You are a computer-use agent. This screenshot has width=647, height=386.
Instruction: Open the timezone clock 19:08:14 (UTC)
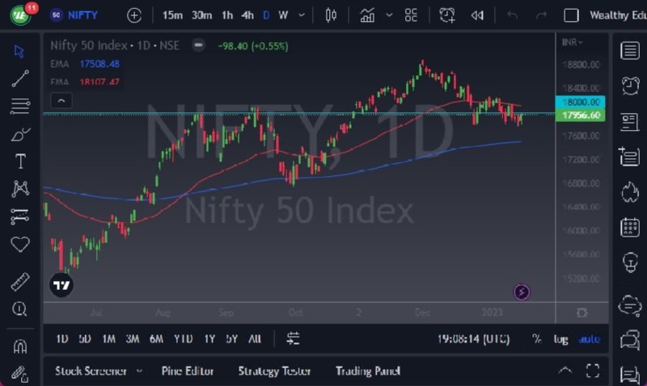pos(473,339)
